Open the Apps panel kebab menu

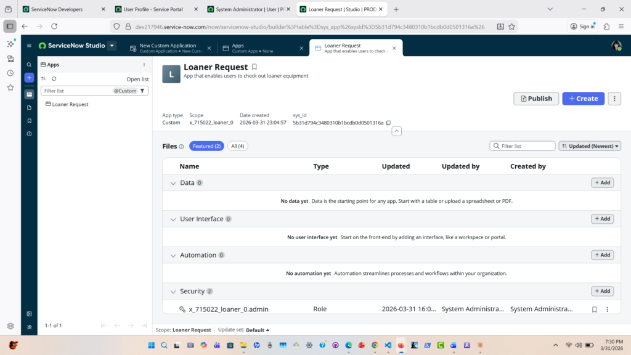pos(144,65)
